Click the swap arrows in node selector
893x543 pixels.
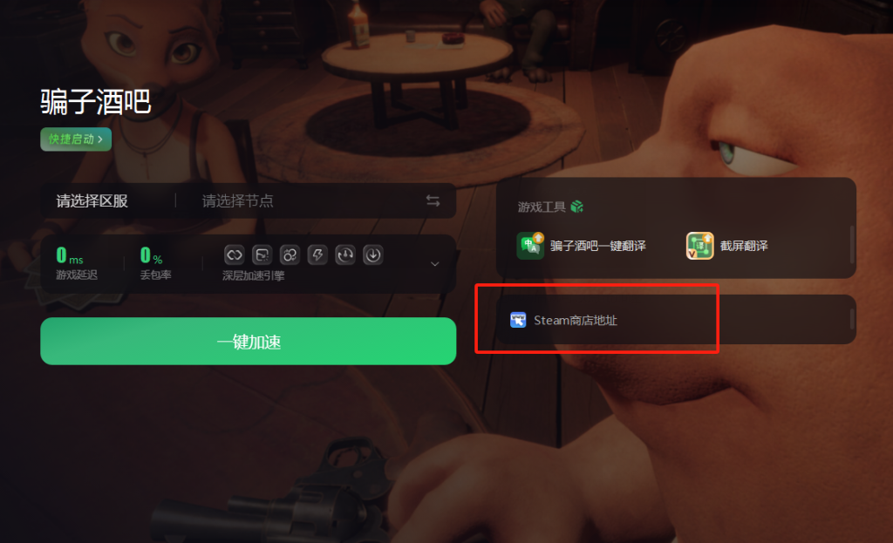[x=433, y=201]
